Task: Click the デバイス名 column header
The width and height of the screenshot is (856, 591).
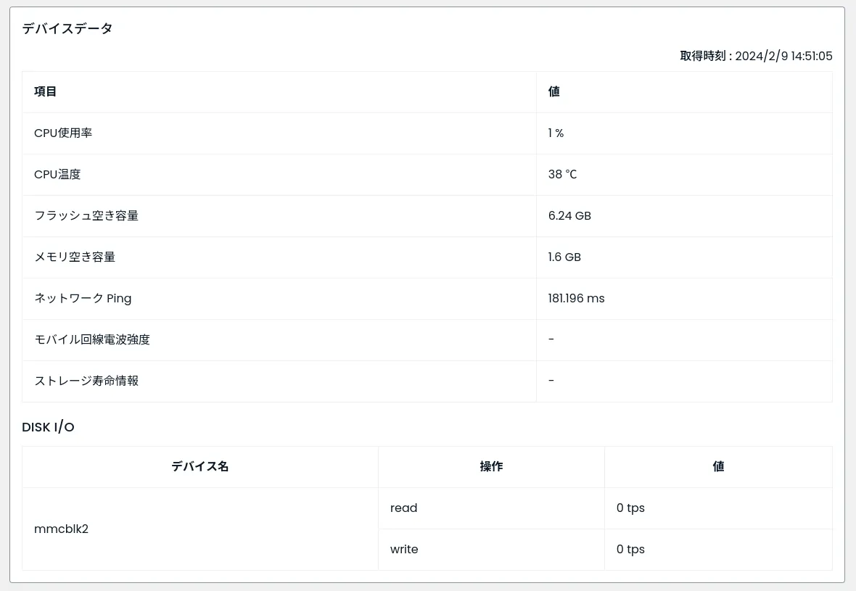Action: [x=200, y=466]
